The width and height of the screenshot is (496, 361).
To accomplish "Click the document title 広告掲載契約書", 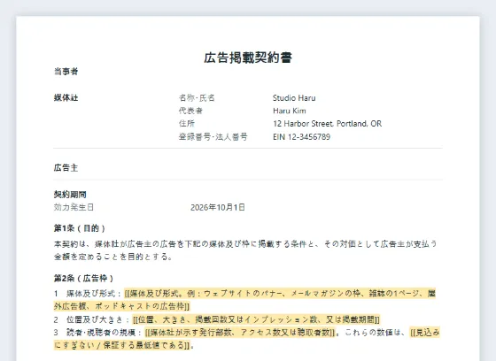I will 248,58.
